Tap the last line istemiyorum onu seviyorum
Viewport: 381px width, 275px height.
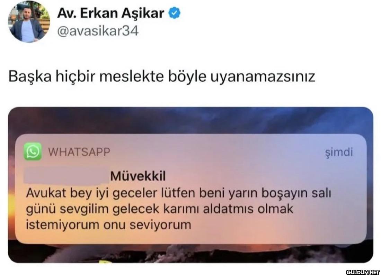109,225
